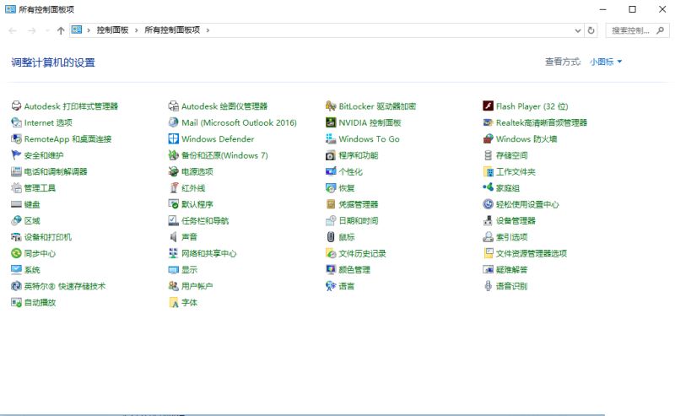Image resolution: width=675 pixels, height=416 pixels.
Task: Open the 个性化 link
Action: pos(350,171)
